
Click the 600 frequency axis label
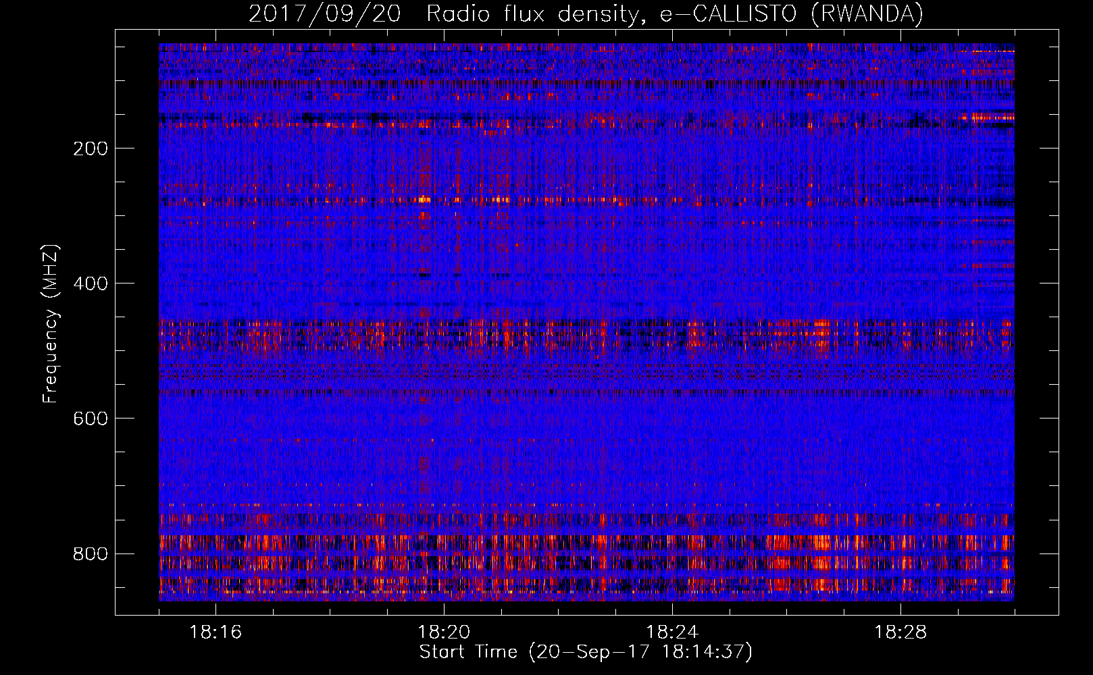(x=91, y=418)
